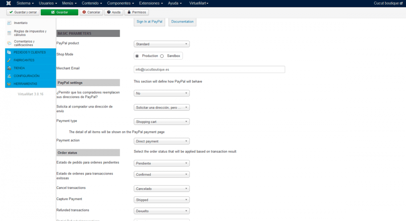406x221 pixels.
Task: Open the Usuarios menu
Action: click(48, 3)
